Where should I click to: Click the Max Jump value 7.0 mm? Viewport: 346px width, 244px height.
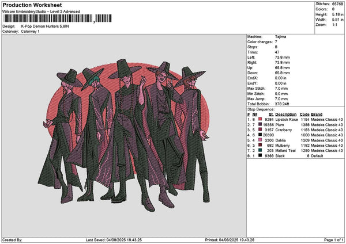(x=281, y=99)
